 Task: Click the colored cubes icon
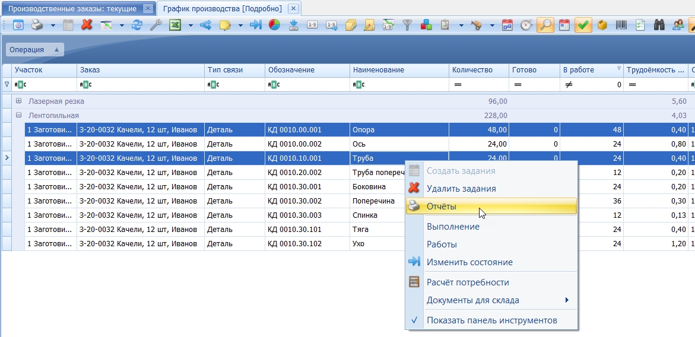pyautogui.click(x=426, y=26)
